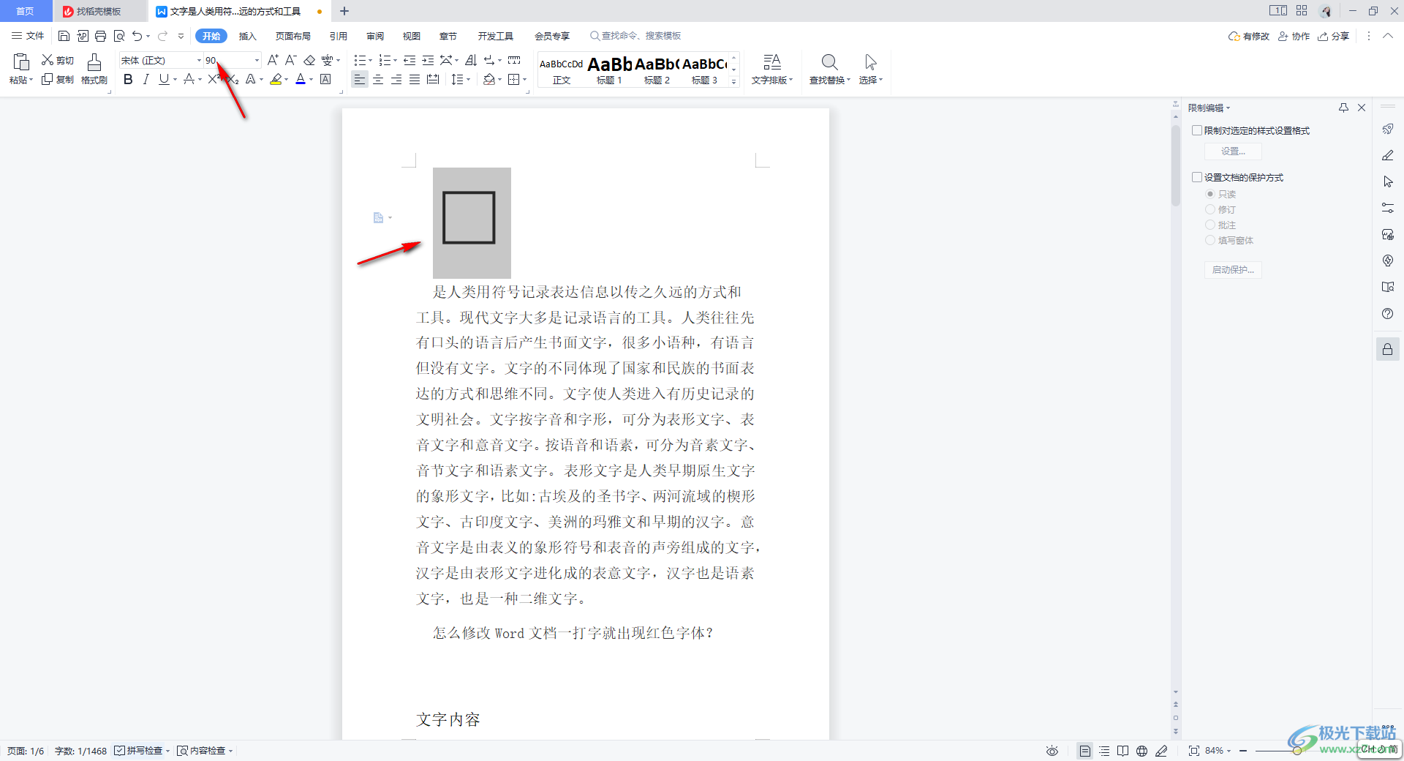Click the yellow highlight color swatch

276,79
